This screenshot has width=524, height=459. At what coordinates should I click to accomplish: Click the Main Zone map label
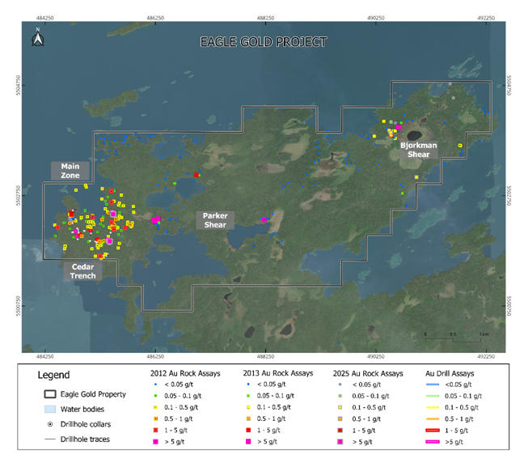point(68,171)
